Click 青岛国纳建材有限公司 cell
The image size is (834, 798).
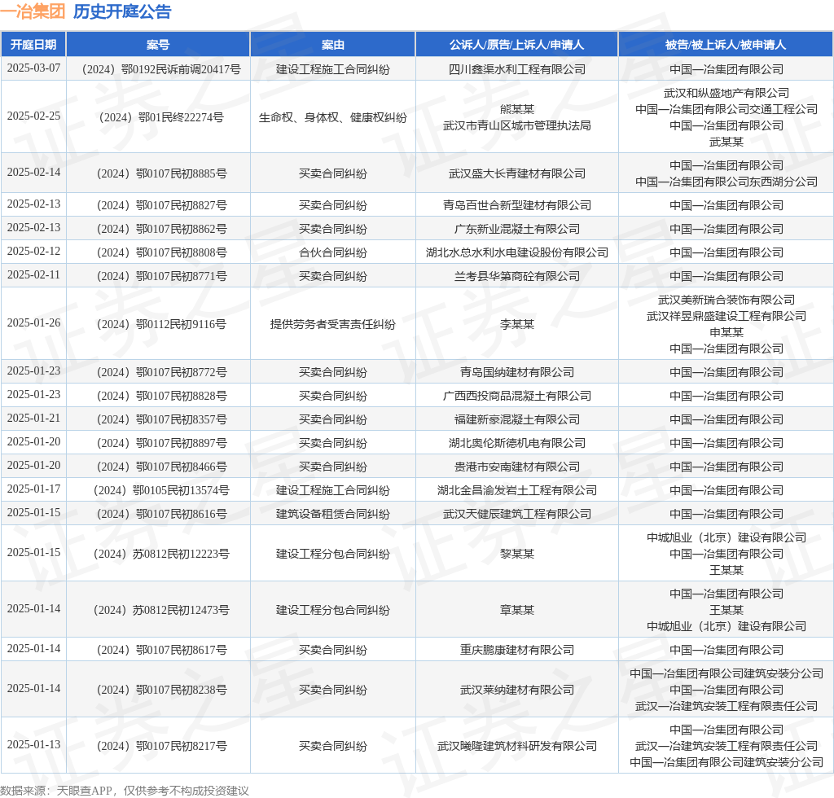(x=516, y=372)
